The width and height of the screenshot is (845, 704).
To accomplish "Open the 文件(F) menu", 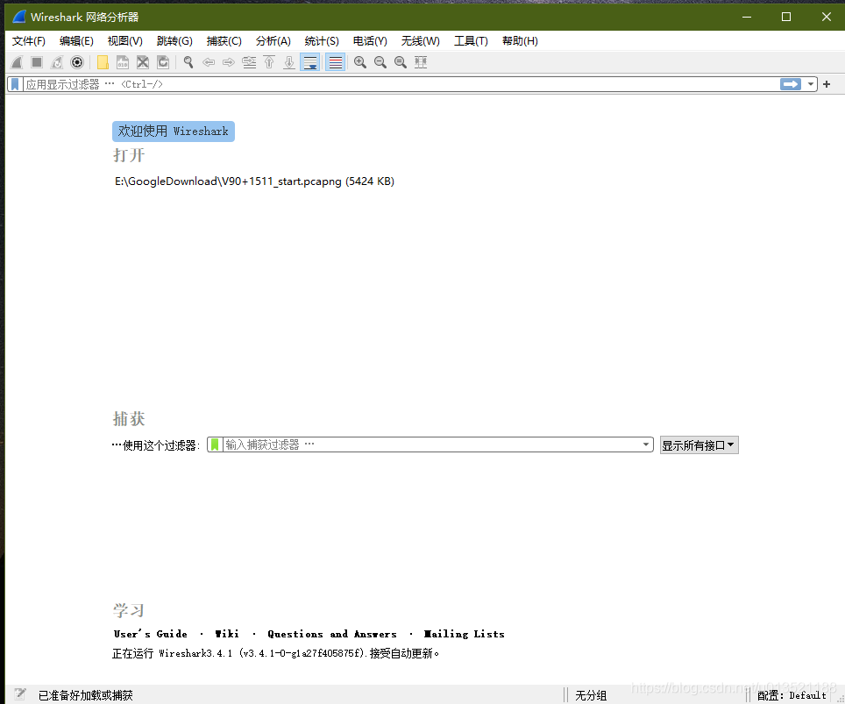I will click(x=29, y=41).
